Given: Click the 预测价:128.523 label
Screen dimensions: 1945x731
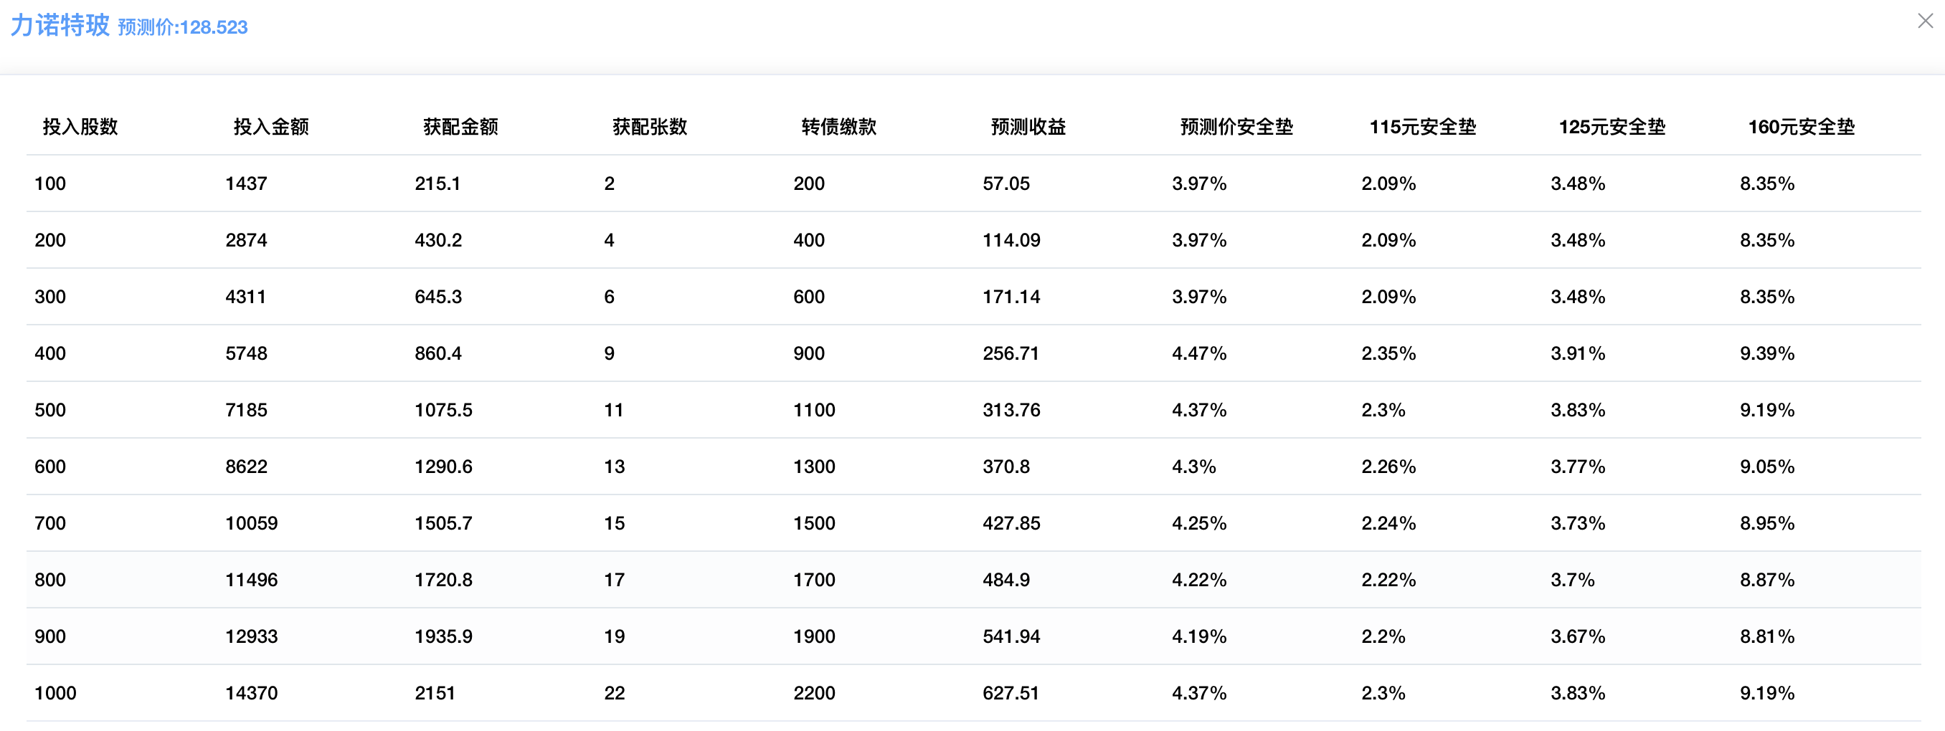Looking at the screenshot, I should click(183, 27).
